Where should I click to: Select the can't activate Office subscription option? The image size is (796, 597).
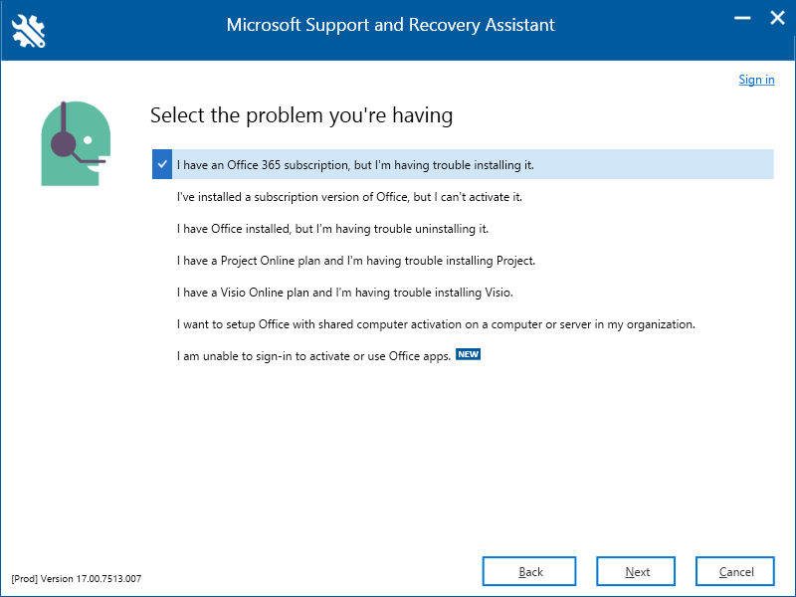349,197
